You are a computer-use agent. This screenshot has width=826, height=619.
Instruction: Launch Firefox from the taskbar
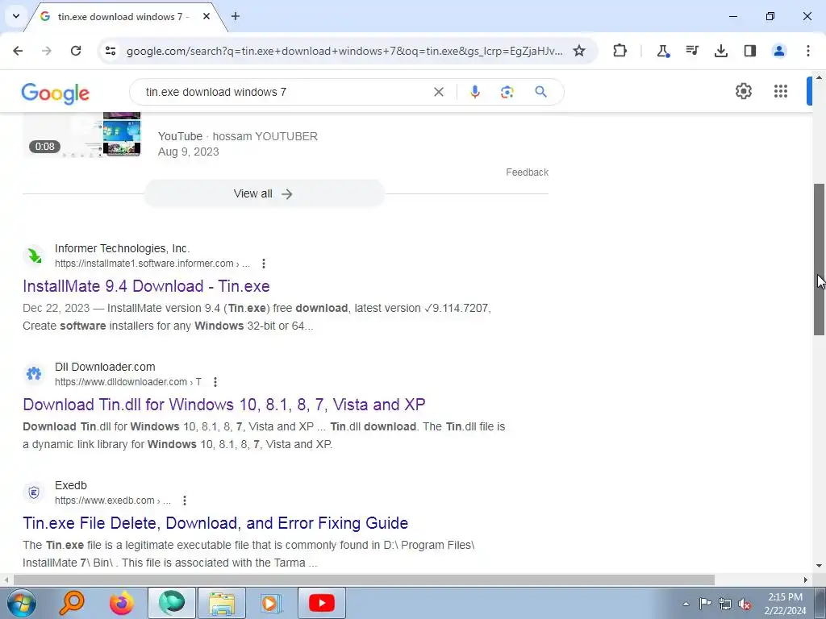pyautogui.click(x=121, y=603)
